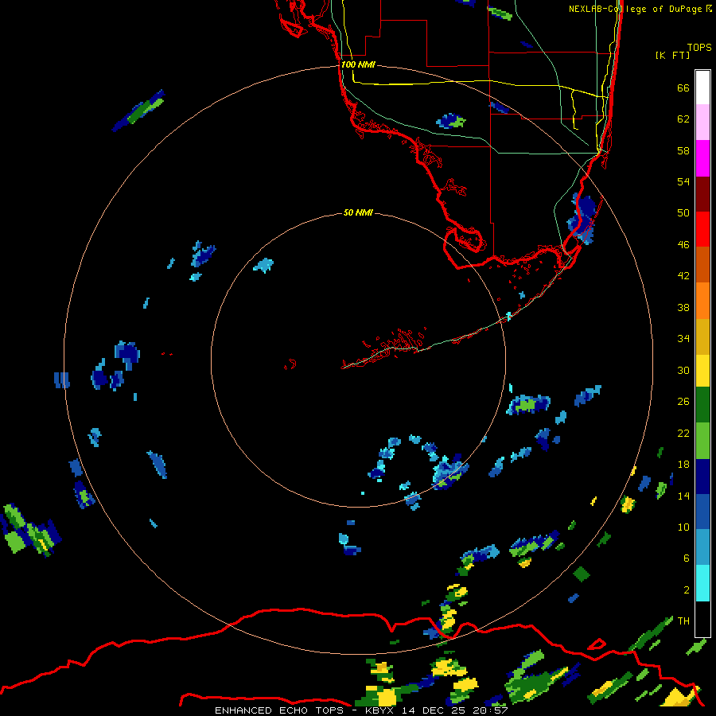The width and height of the screenshot is (716, 716).
Task: Click the white swatch in the tops legend
Action: click(x=702, y=88)
